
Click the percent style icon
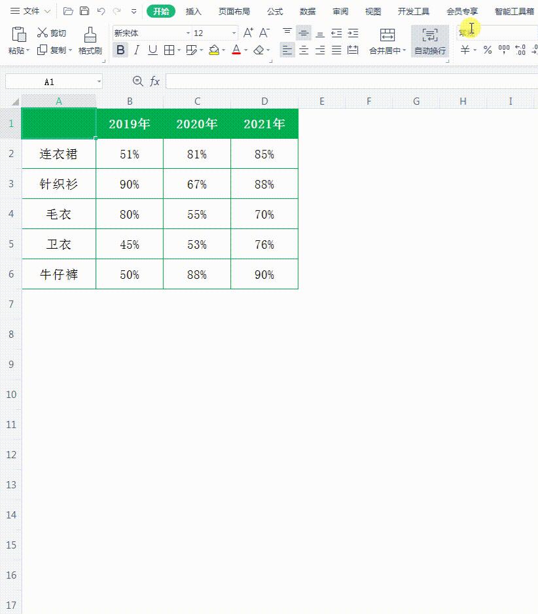pos(487,50)
